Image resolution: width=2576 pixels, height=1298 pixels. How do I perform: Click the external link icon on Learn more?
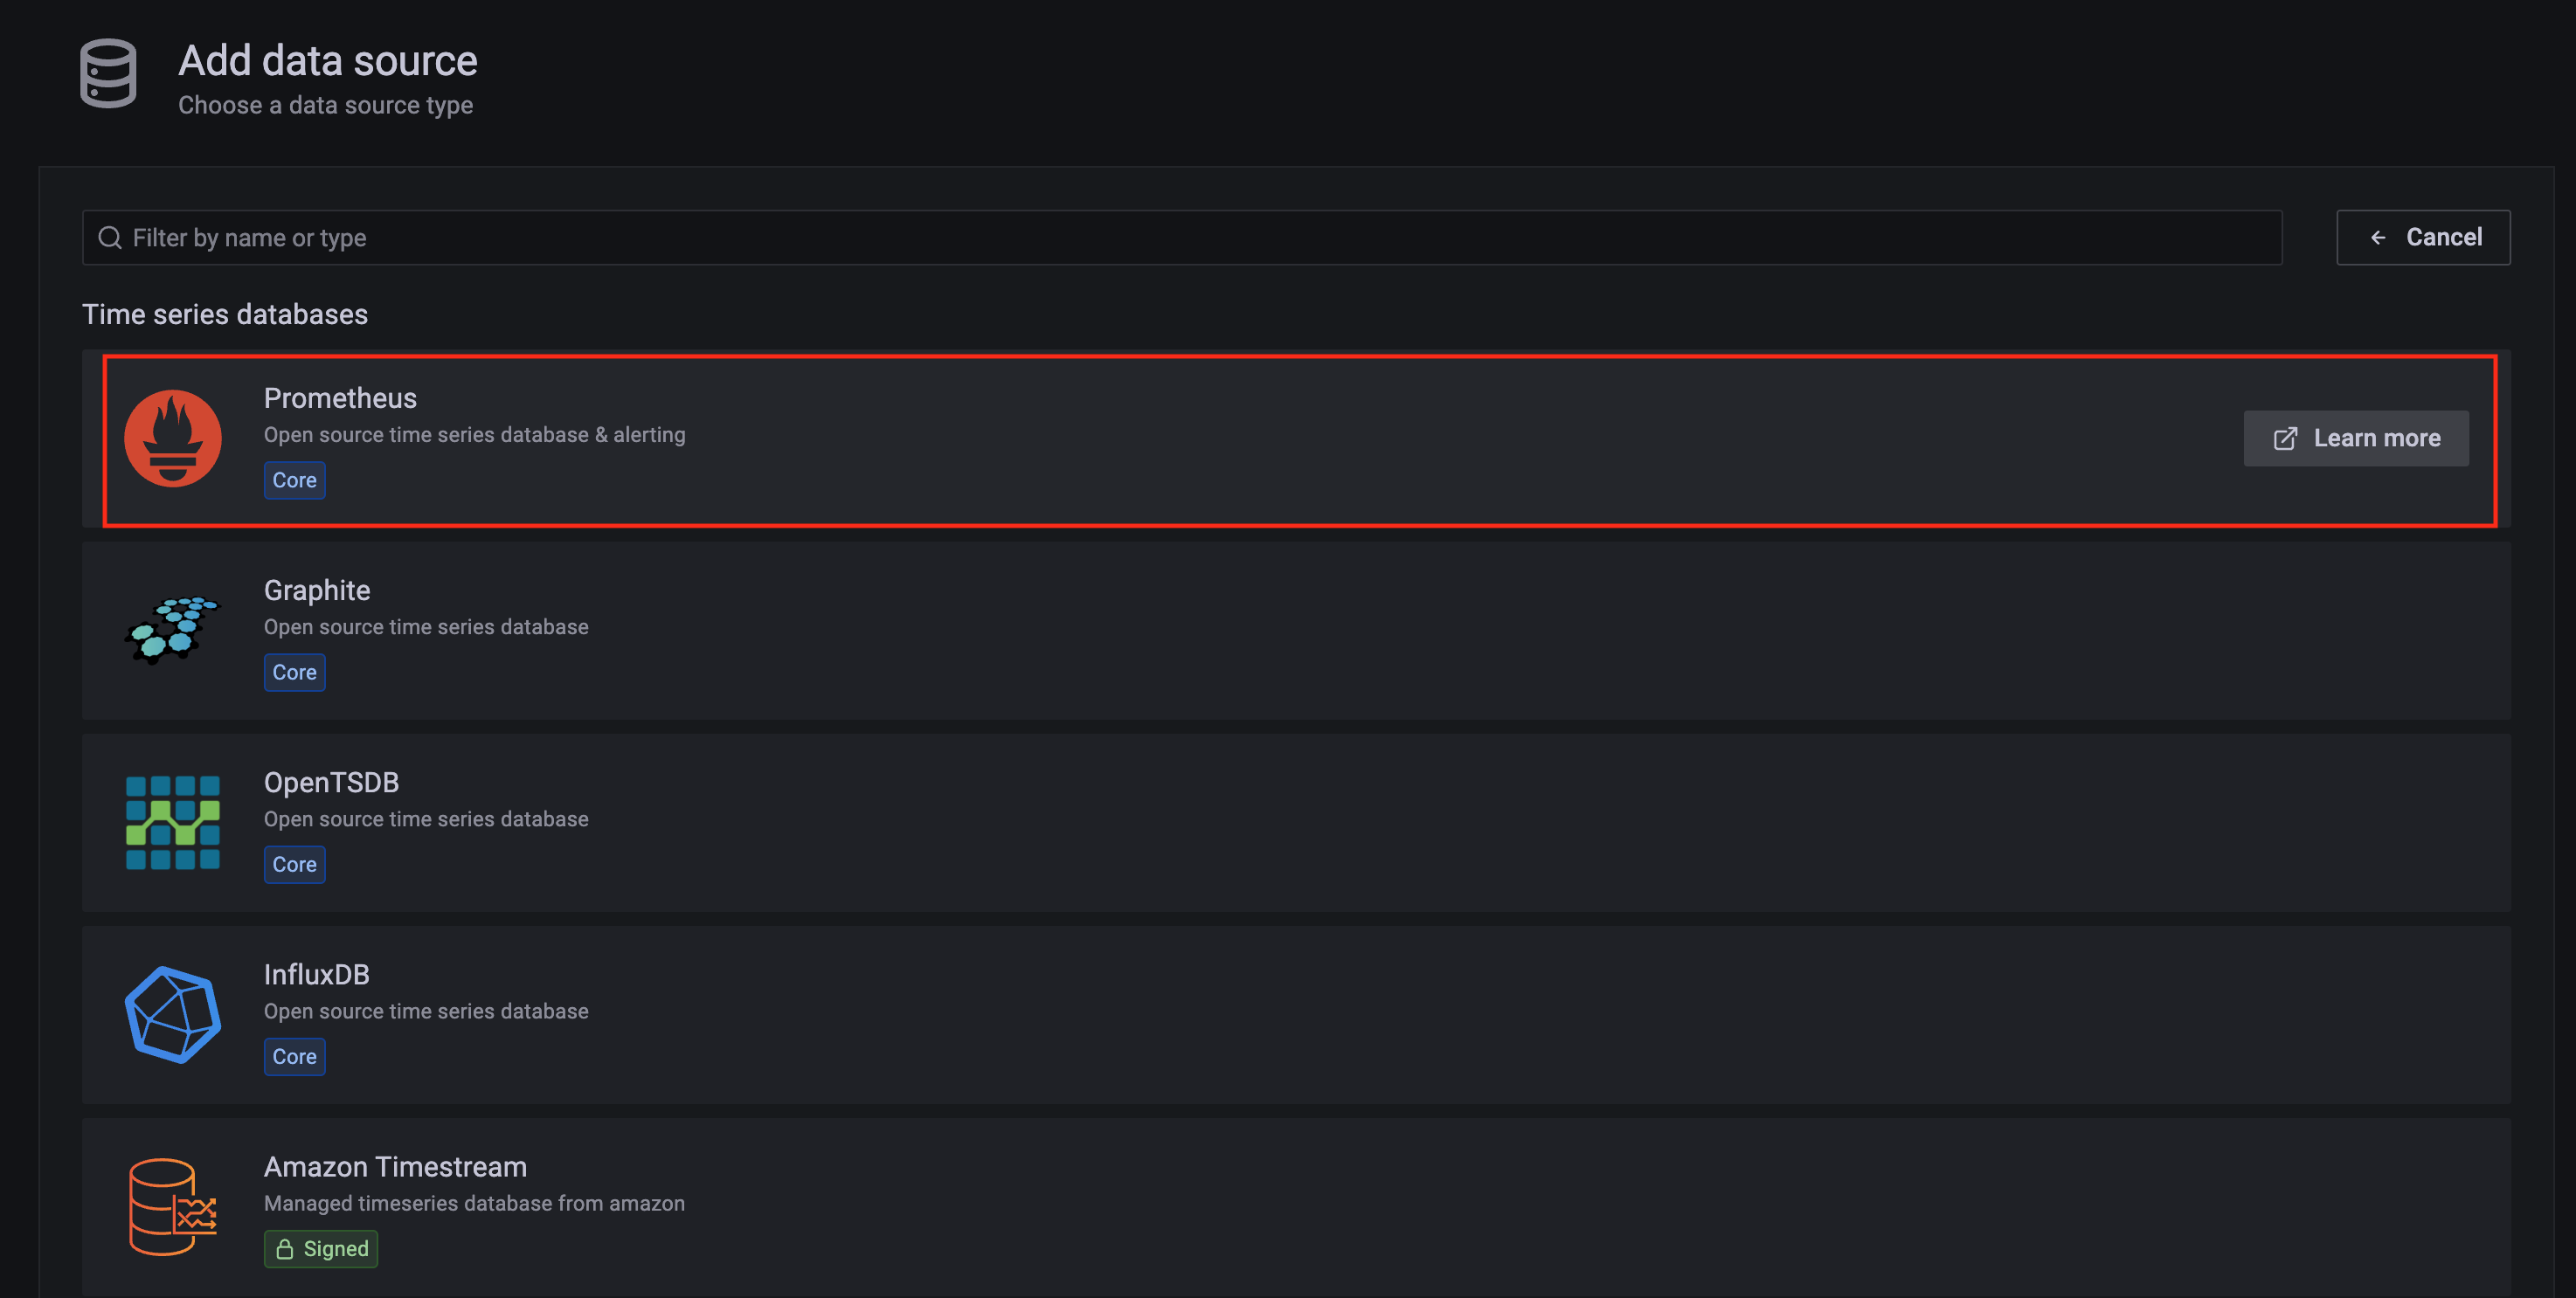[x=2286, y=437]
